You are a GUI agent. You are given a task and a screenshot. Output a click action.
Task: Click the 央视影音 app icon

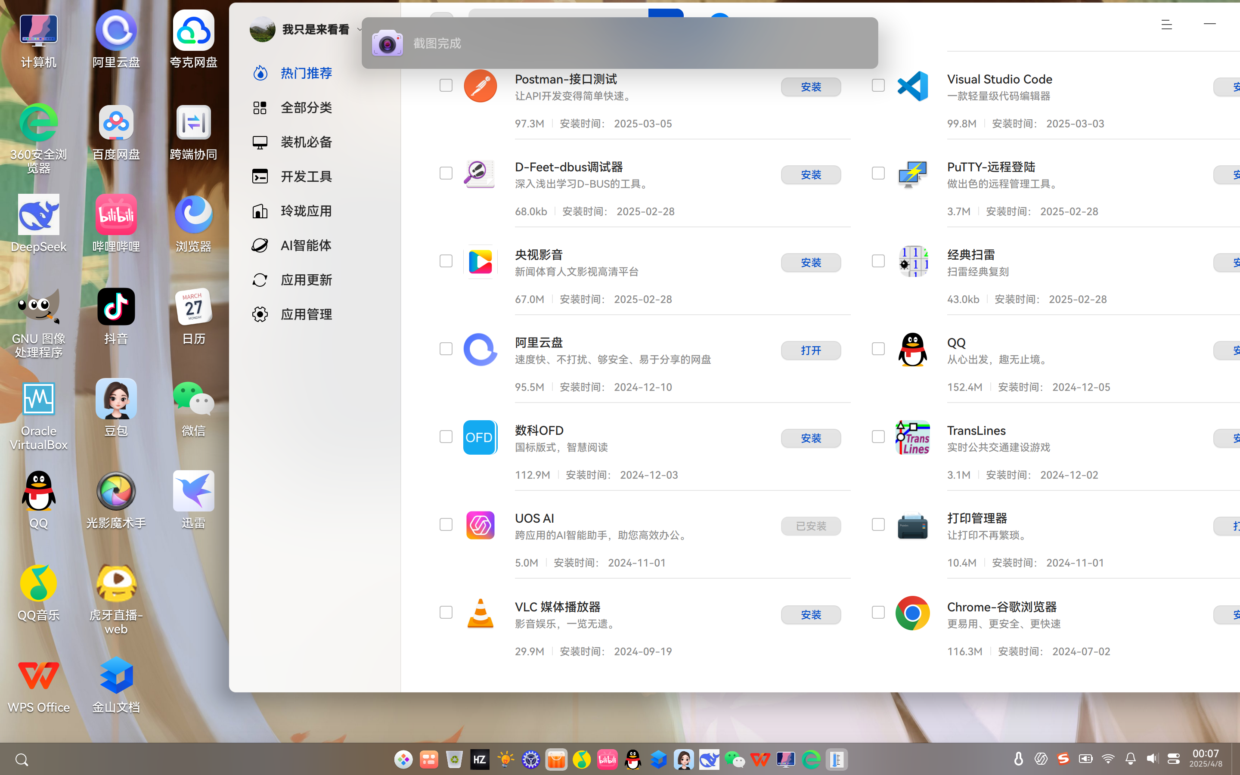[x=480, y=261]
